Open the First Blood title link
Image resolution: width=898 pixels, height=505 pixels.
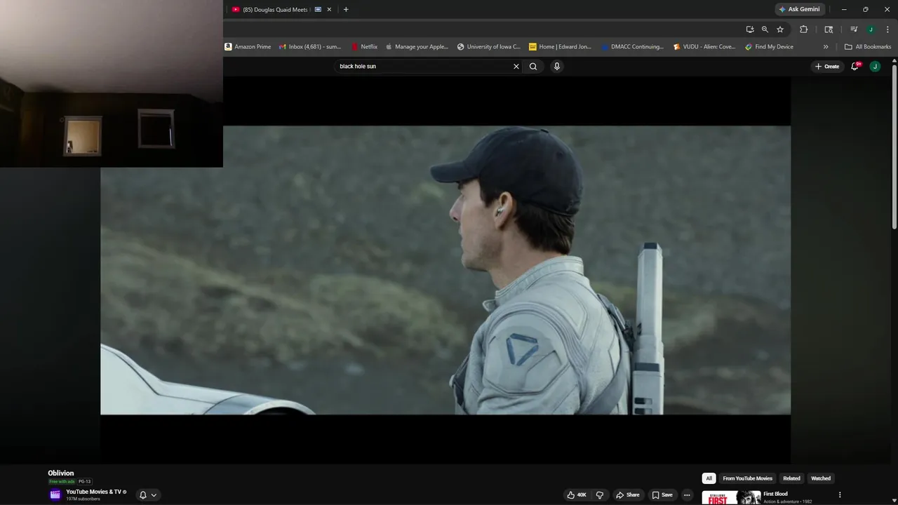click(x=775, y=494)
